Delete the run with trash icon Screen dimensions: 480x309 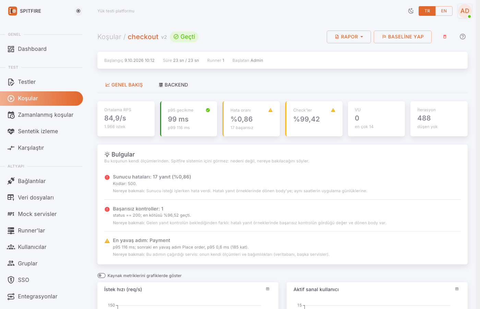pos(445,37)
